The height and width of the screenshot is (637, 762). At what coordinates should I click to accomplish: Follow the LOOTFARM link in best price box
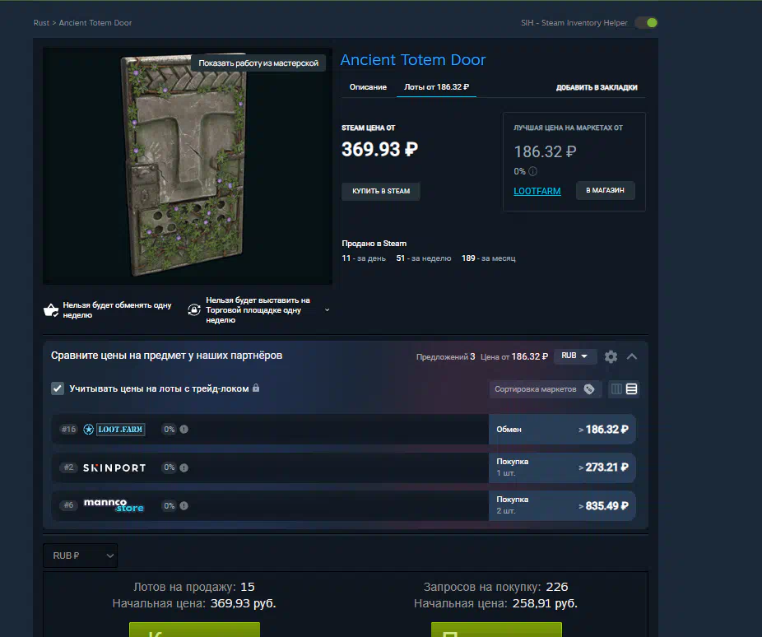[537, 191]
